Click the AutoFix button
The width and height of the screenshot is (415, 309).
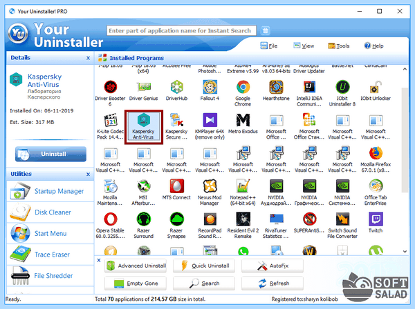(273, 266)
